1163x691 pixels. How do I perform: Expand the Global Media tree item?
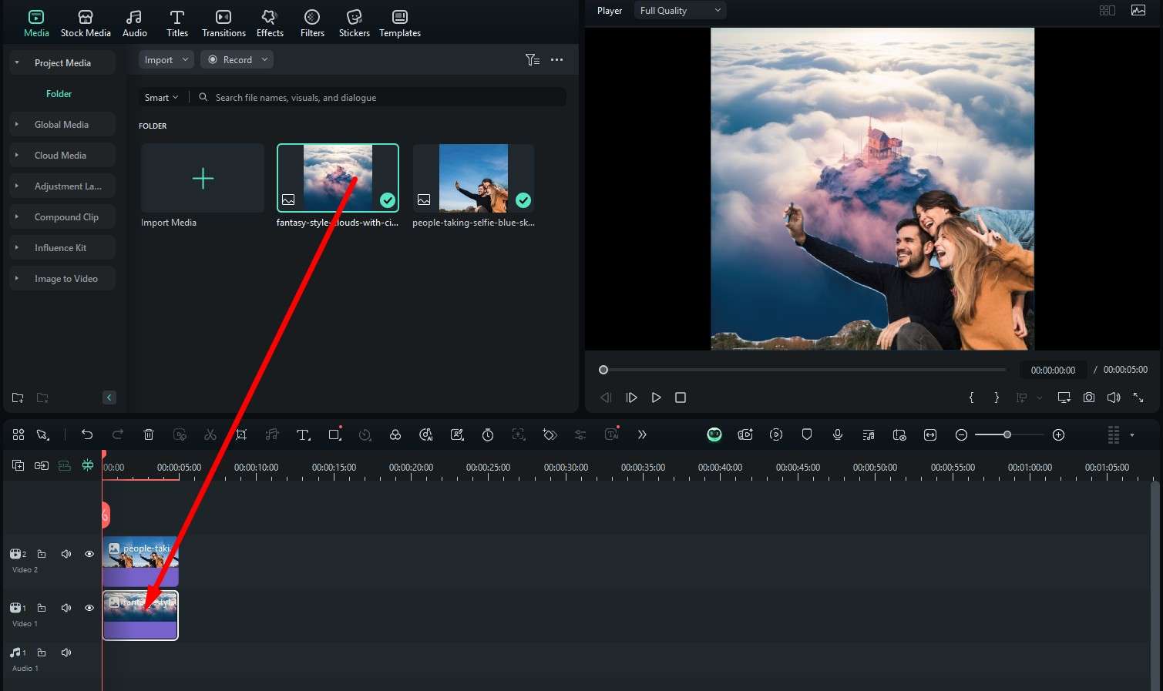(17, 124)
